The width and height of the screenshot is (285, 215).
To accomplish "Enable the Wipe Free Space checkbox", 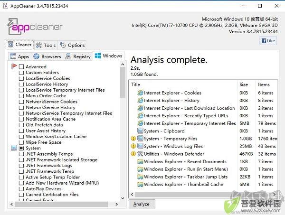I will (21, 142).
